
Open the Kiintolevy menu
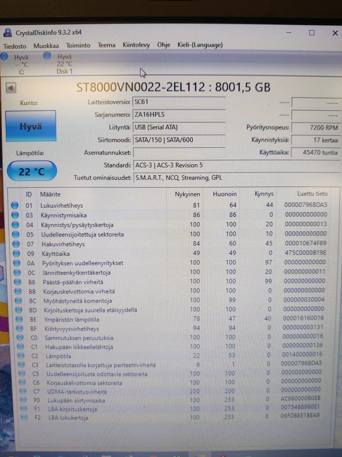coord(136,45)
